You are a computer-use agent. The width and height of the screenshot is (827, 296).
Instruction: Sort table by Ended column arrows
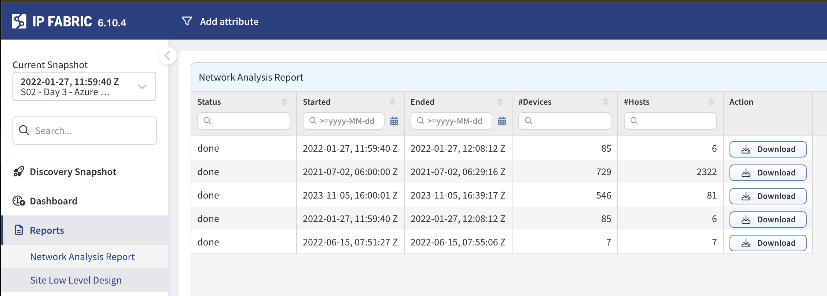(500, 102)
